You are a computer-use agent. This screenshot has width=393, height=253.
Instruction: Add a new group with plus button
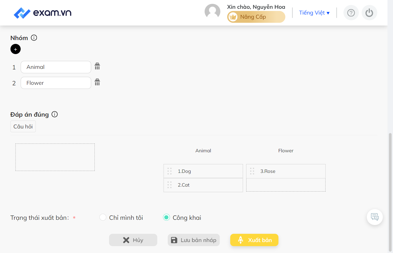[x=15, y=49]
